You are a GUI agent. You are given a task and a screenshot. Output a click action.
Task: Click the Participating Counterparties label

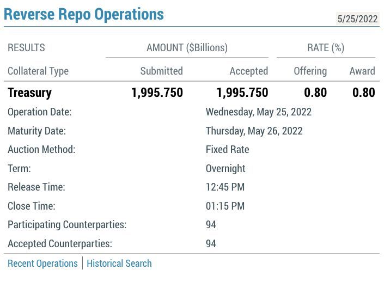(x=67, y=225)
